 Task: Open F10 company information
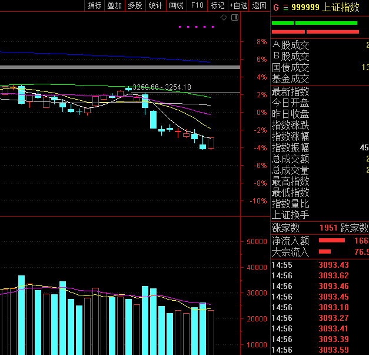click(197, 5)
